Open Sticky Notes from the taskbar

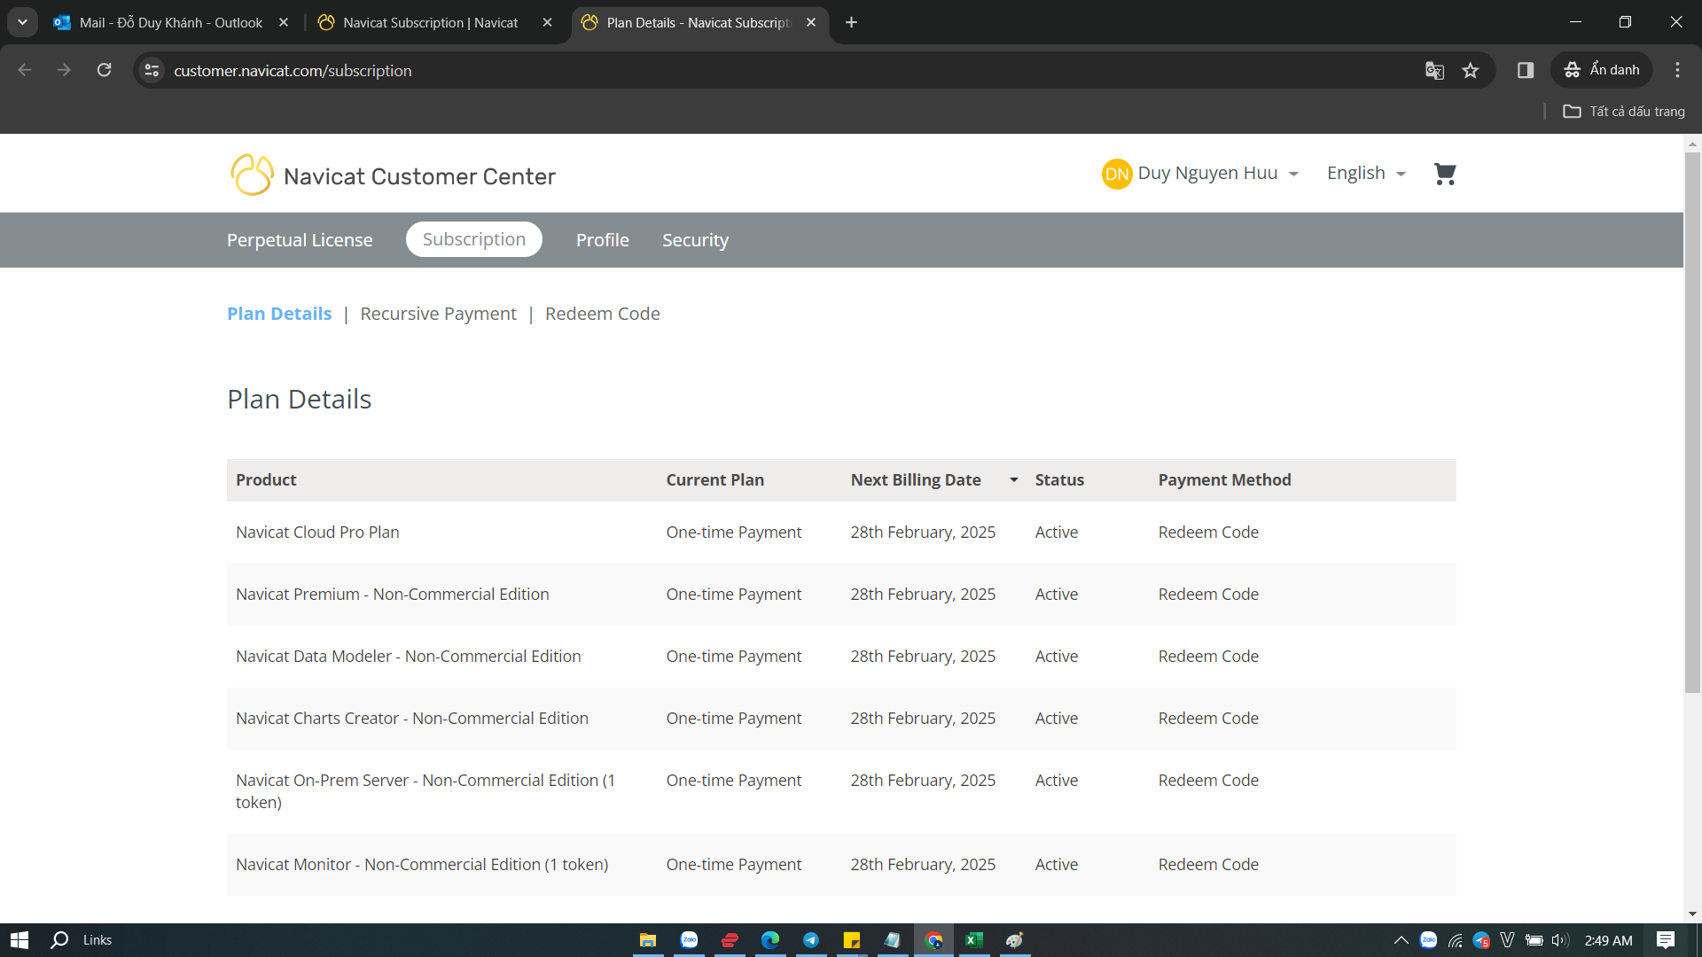click(851, 940)
